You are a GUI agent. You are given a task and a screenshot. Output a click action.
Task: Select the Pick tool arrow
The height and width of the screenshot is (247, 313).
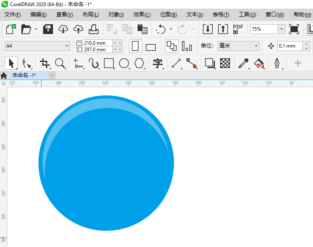click(x=11, y=63)
